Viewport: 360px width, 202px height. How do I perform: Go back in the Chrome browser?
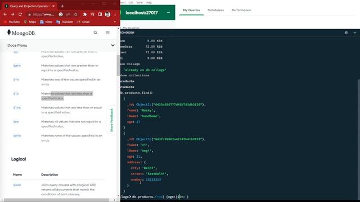(x=5, y=14)
